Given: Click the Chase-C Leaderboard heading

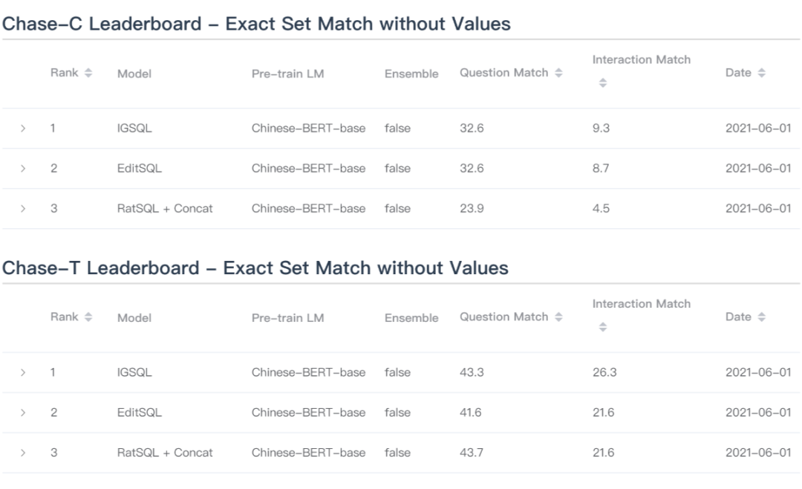Looking at the screenshot, I should pyautogui.click(x=257, y=24).
